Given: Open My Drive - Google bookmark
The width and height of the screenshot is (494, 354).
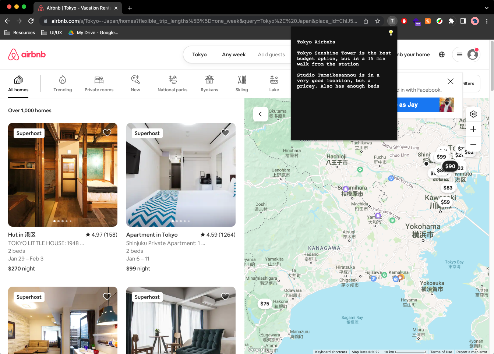Looking at the screenshot, I should (x=93, y=33).
